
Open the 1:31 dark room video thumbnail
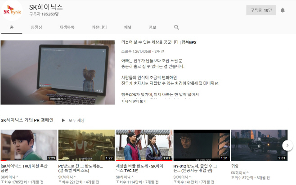[x=202, y=145]
